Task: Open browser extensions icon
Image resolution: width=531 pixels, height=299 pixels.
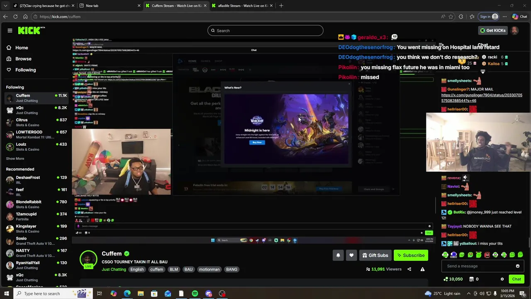Action: click(461, 17)
